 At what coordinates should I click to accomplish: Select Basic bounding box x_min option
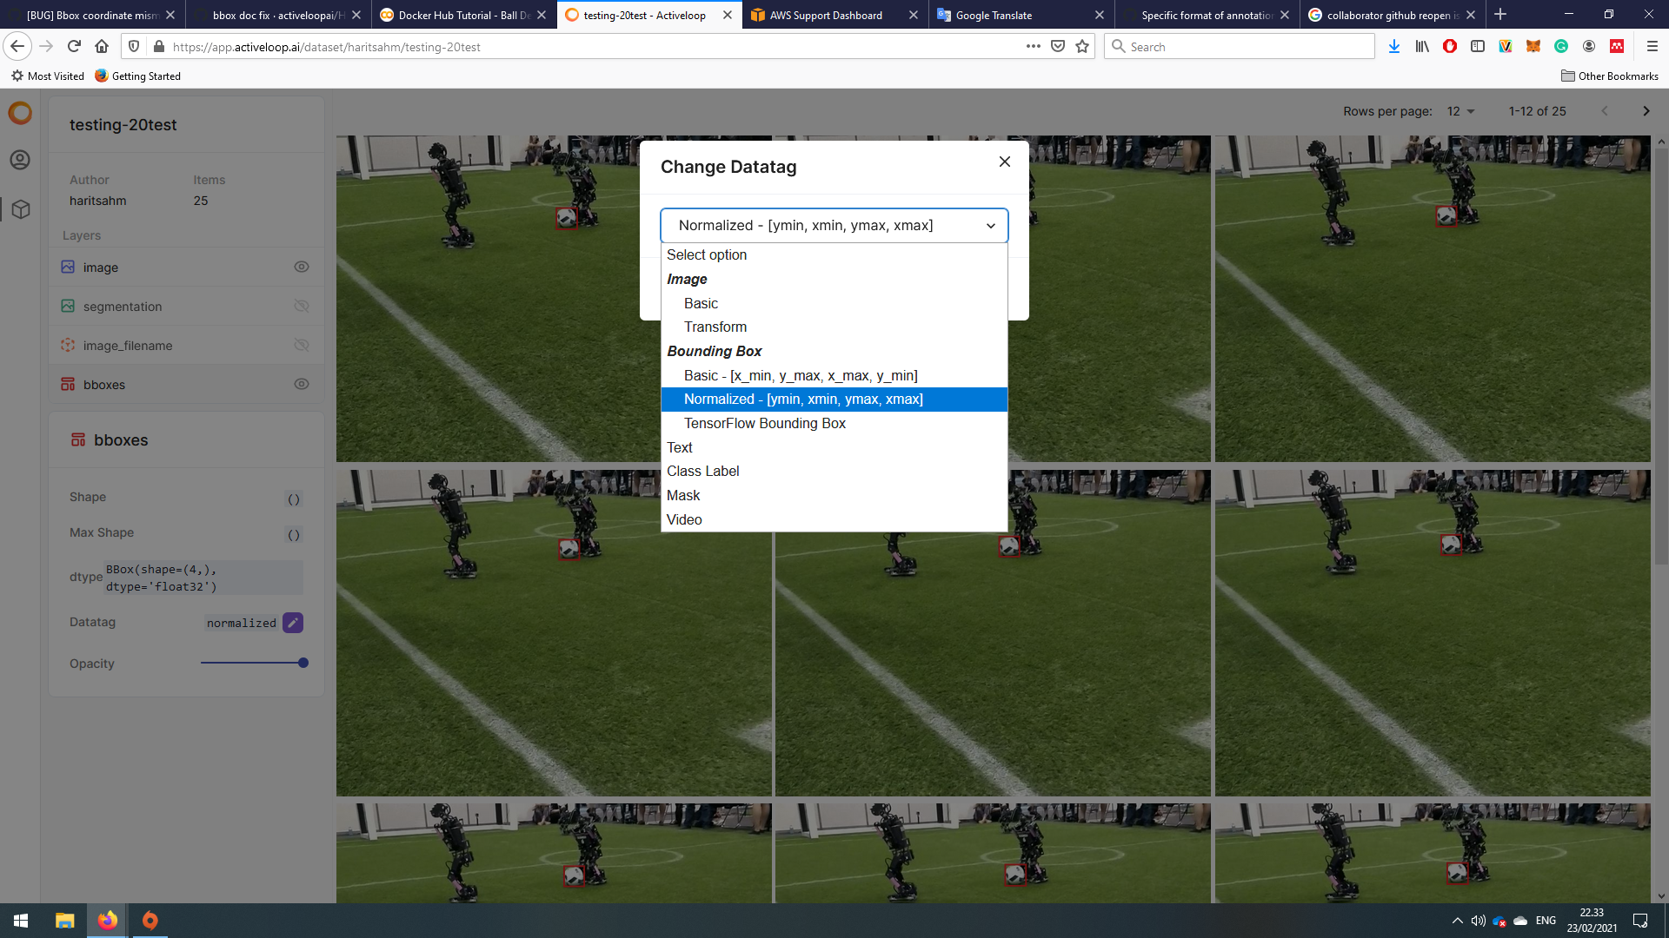(x=834, y=375)
